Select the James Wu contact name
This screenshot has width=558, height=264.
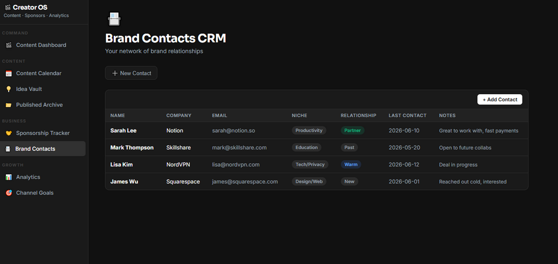click(124, 182)
